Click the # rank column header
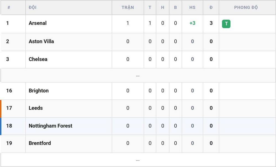The image size is (276, 167). click(9, 7)
